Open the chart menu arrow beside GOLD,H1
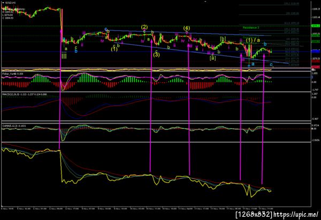 (x=3, y=3)
